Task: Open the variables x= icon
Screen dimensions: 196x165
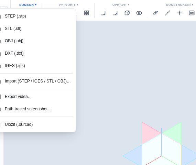Action: (192, 13)
